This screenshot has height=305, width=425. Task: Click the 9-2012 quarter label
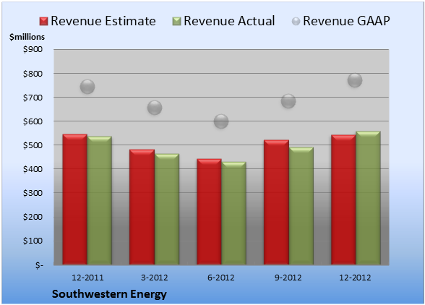[288, 278]
